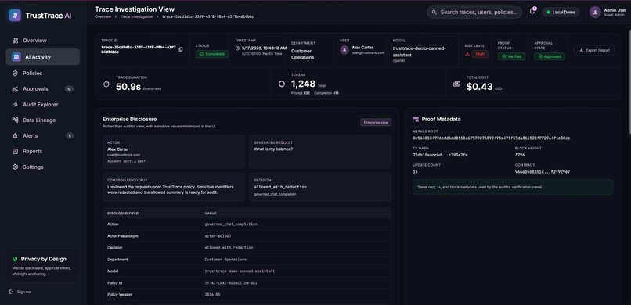Copy the trace ID

(181, 49)
